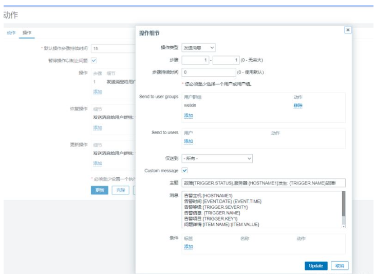The height and width of the screenshot is (274, 374).
Task: Click the 取消 button in the dialog
Action: click(x=340, y=266)
